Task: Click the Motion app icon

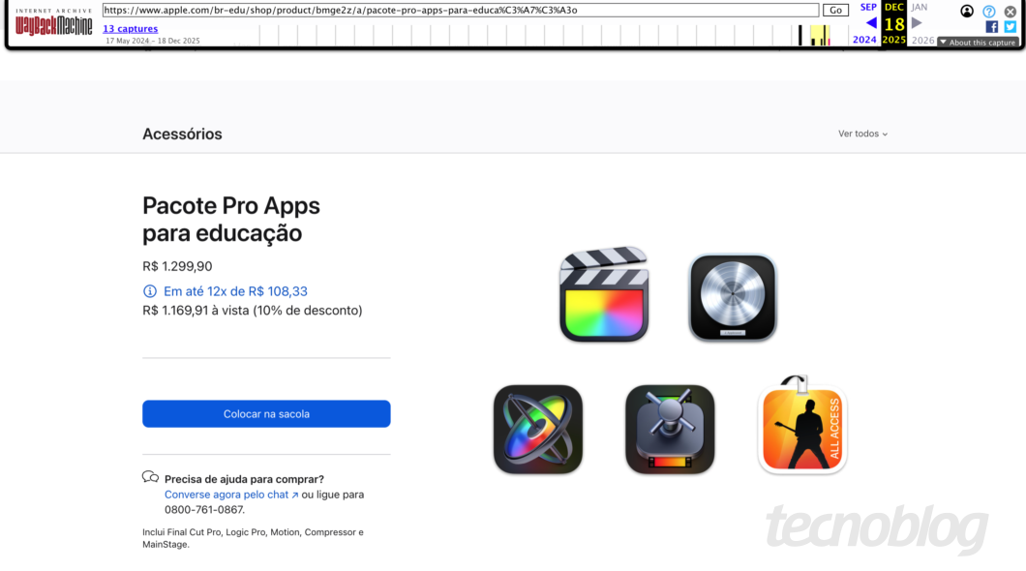Action: click(x=537, y=429)
